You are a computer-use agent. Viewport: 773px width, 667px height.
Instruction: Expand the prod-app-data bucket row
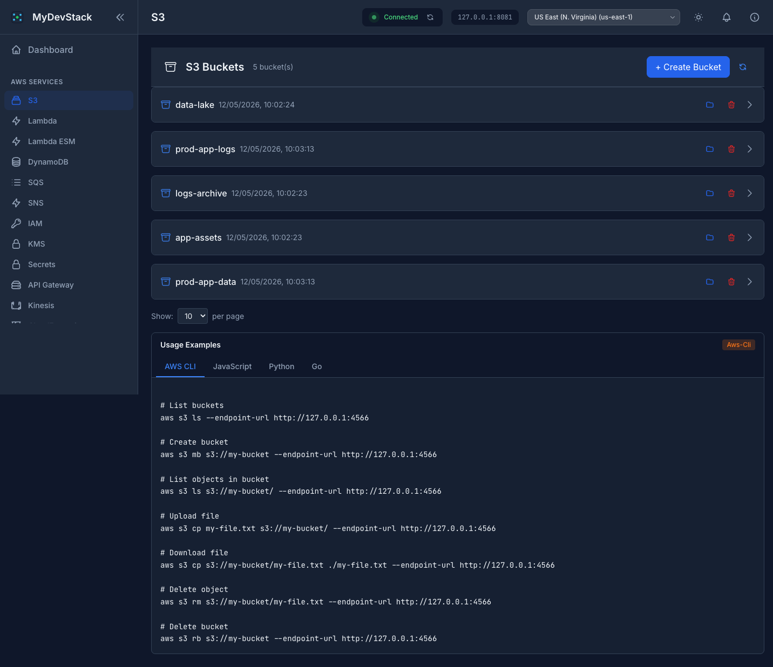pos(750,282)
